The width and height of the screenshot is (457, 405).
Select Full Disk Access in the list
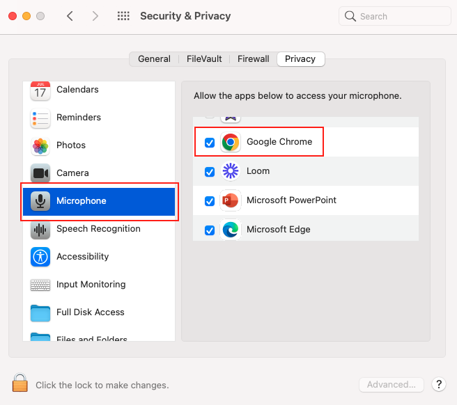pyautogui.click(x=90, y=312)
